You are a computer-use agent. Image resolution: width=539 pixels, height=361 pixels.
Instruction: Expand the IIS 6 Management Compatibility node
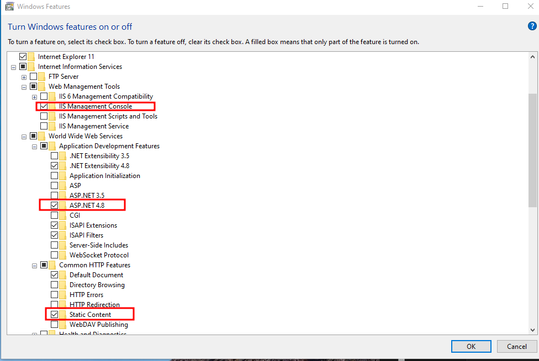pos(35,96)
